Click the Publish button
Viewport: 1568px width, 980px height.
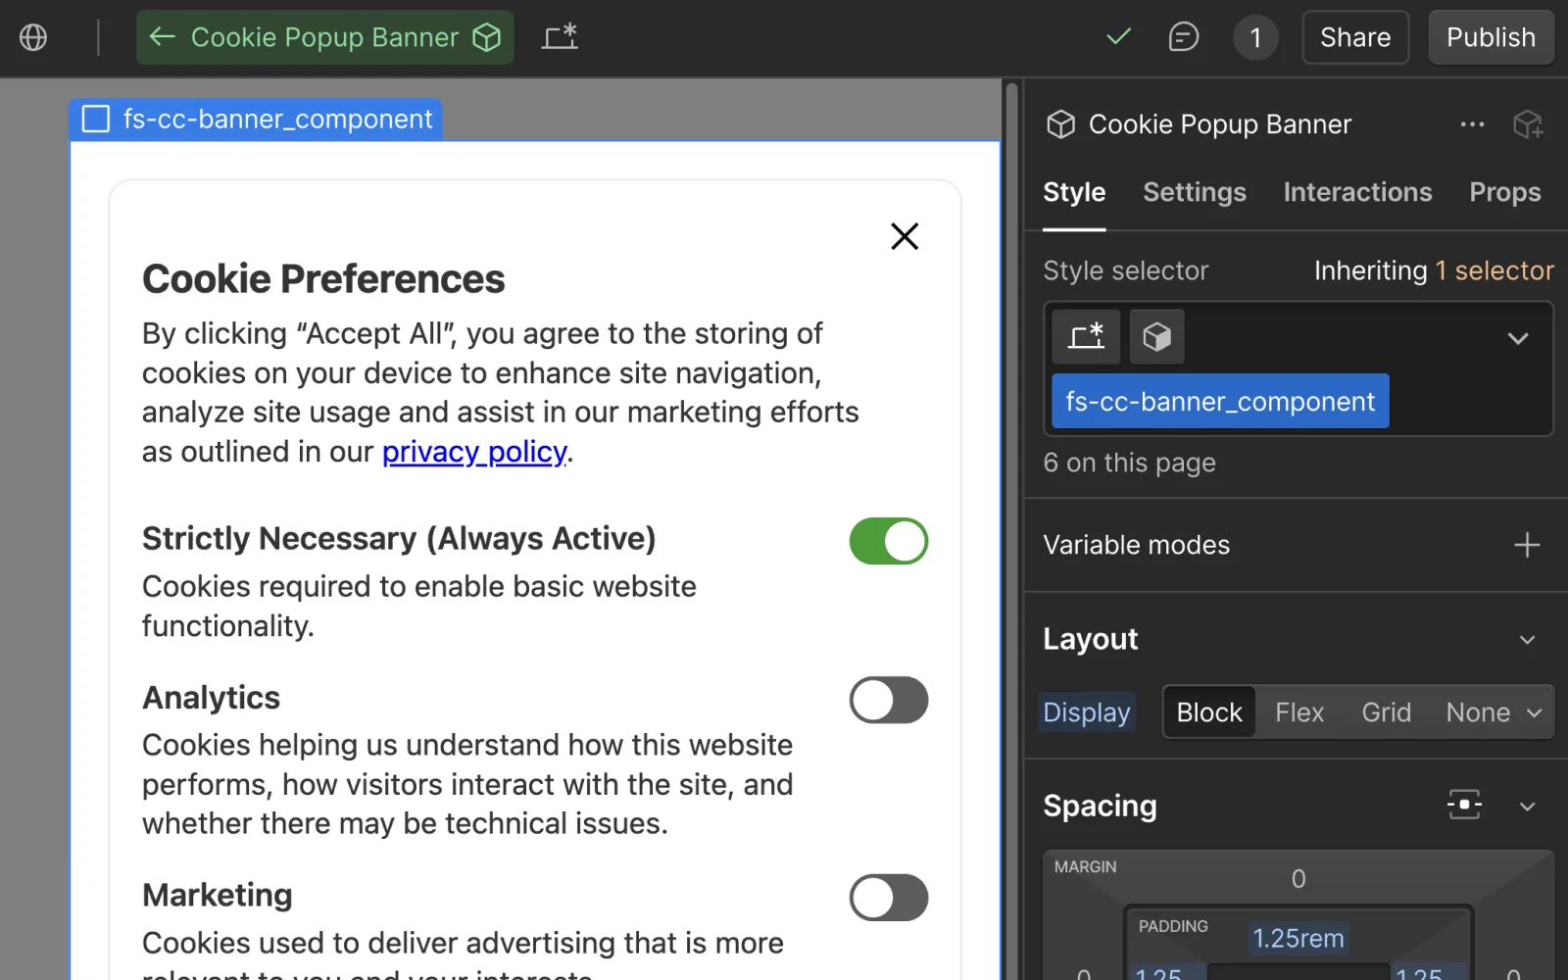[x=1490, y=37]
